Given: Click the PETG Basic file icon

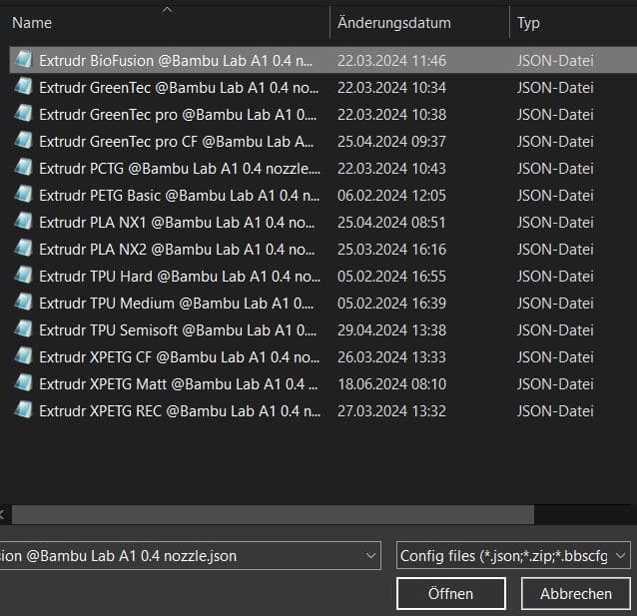Looking at the screenshot, I should (23, 195).
